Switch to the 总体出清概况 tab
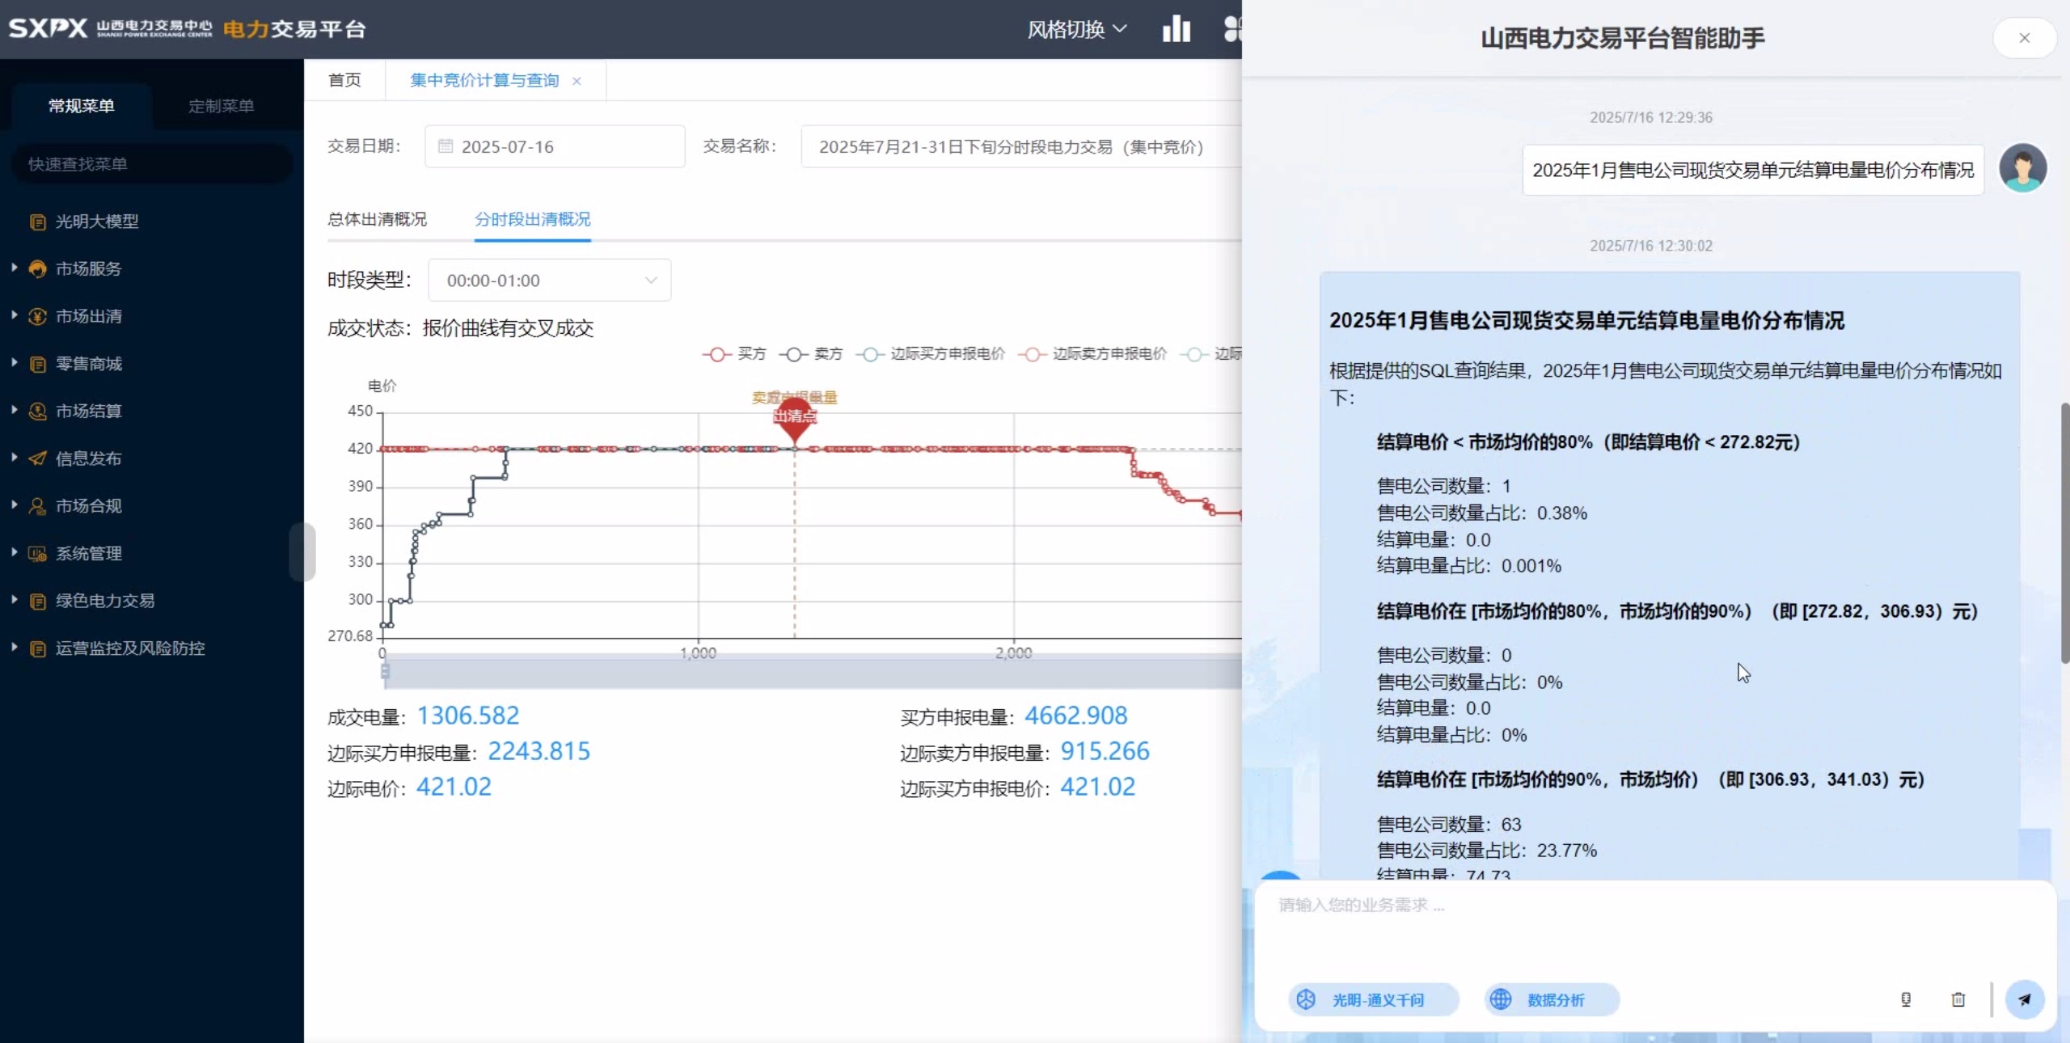2070x1043 pixels. [x=377, y=219]
